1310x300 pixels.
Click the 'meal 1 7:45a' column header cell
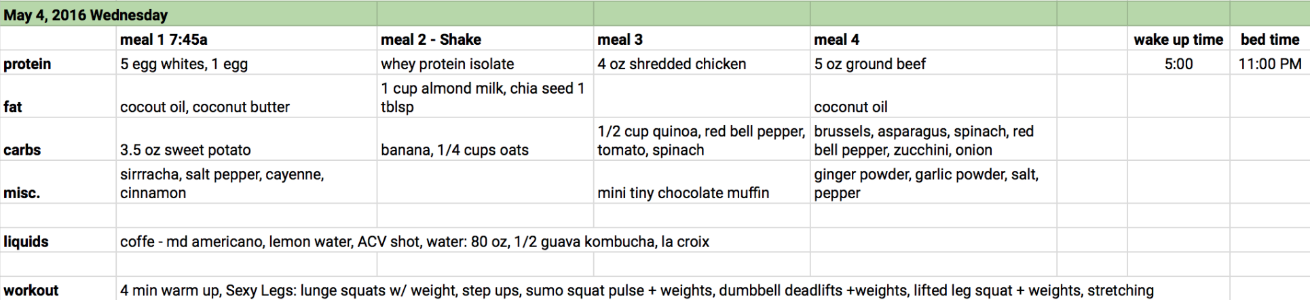(247, 39)
